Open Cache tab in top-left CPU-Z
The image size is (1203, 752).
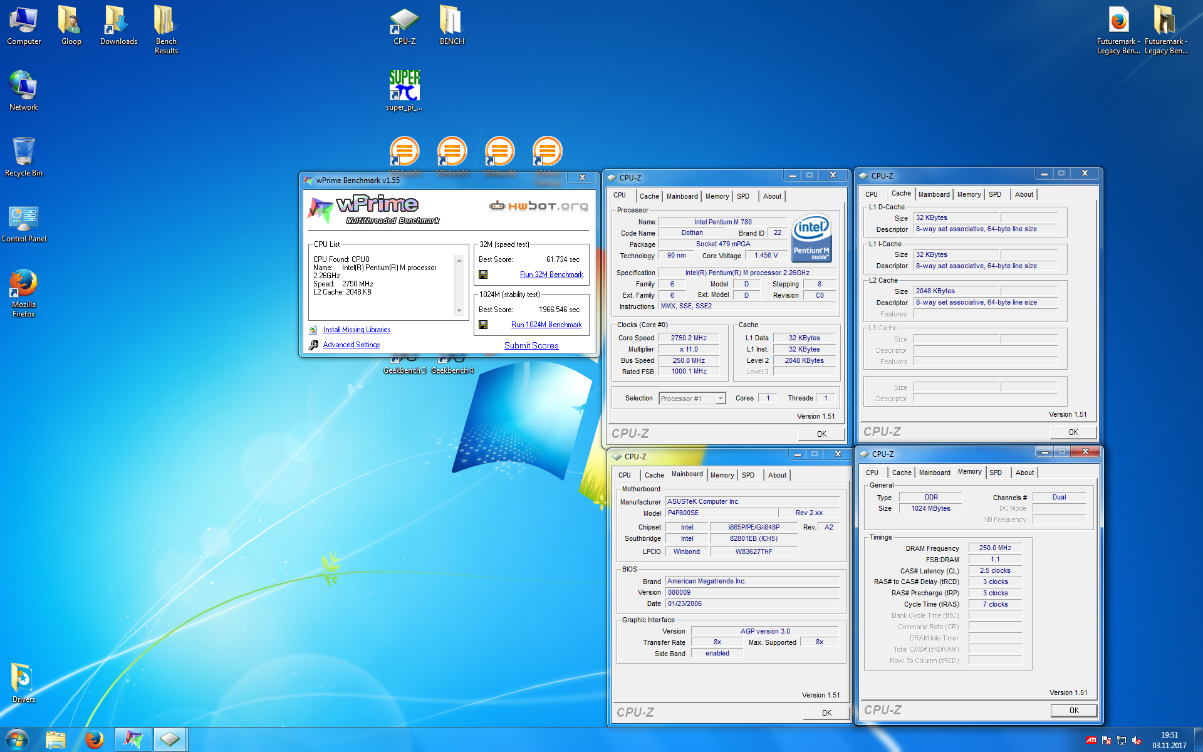pos(649,196)
